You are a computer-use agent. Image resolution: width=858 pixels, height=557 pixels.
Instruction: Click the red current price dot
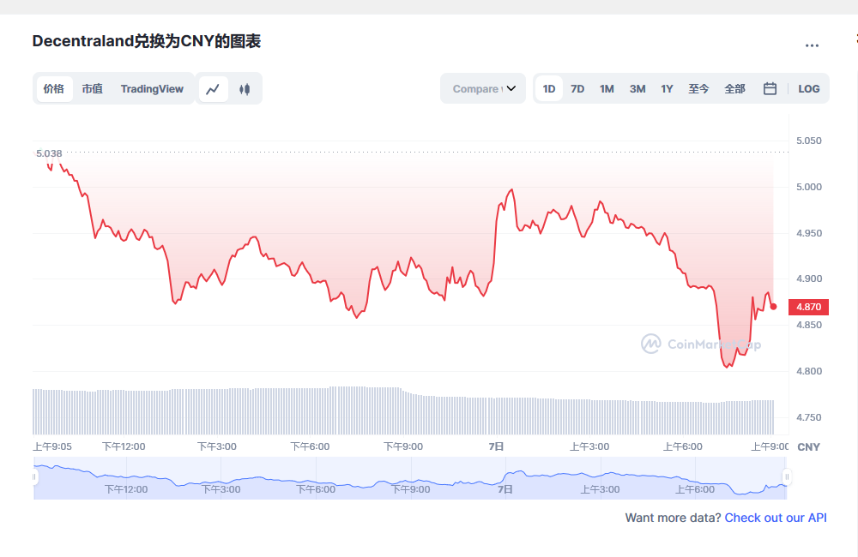point(773,307)
